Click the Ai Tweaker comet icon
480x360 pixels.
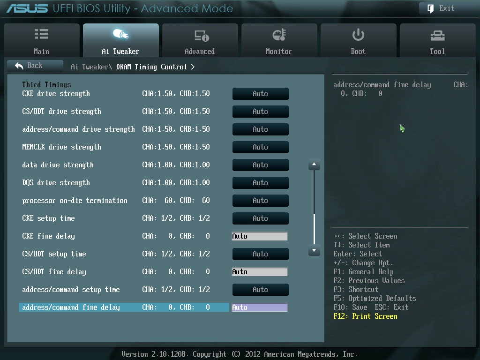point(120,34)
